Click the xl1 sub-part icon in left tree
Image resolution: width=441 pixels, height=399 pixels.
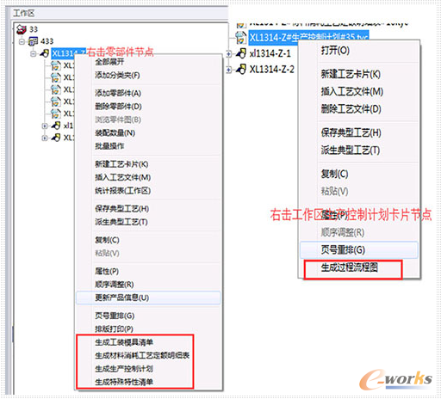coord(56,126)
